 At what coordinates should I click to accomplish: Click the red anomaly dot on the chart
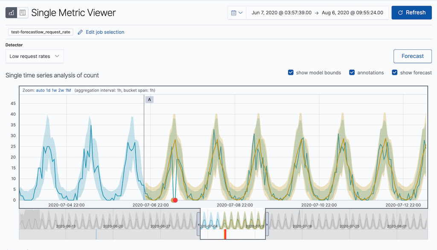click(x=175, y=199)
